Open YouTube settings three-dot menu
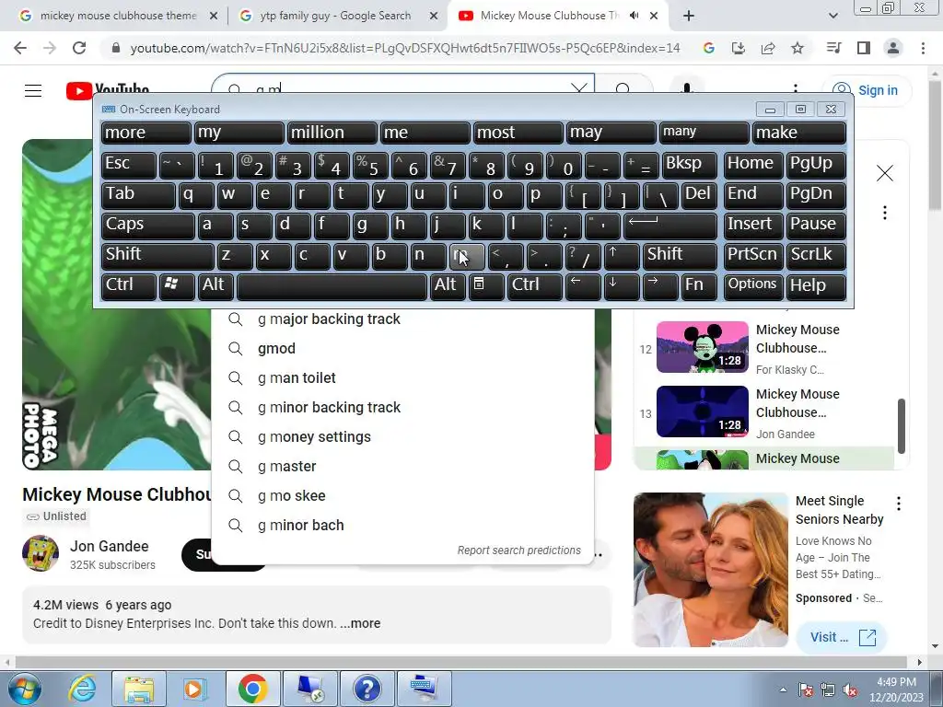Image resolution: width=943 pixels, height=707 pixels. point(796,90)
